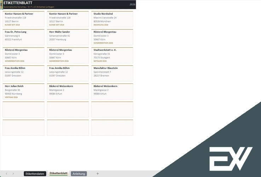Select the Etikettenblatt sheet tab
The image size is (261, 177).
[59, 173]
